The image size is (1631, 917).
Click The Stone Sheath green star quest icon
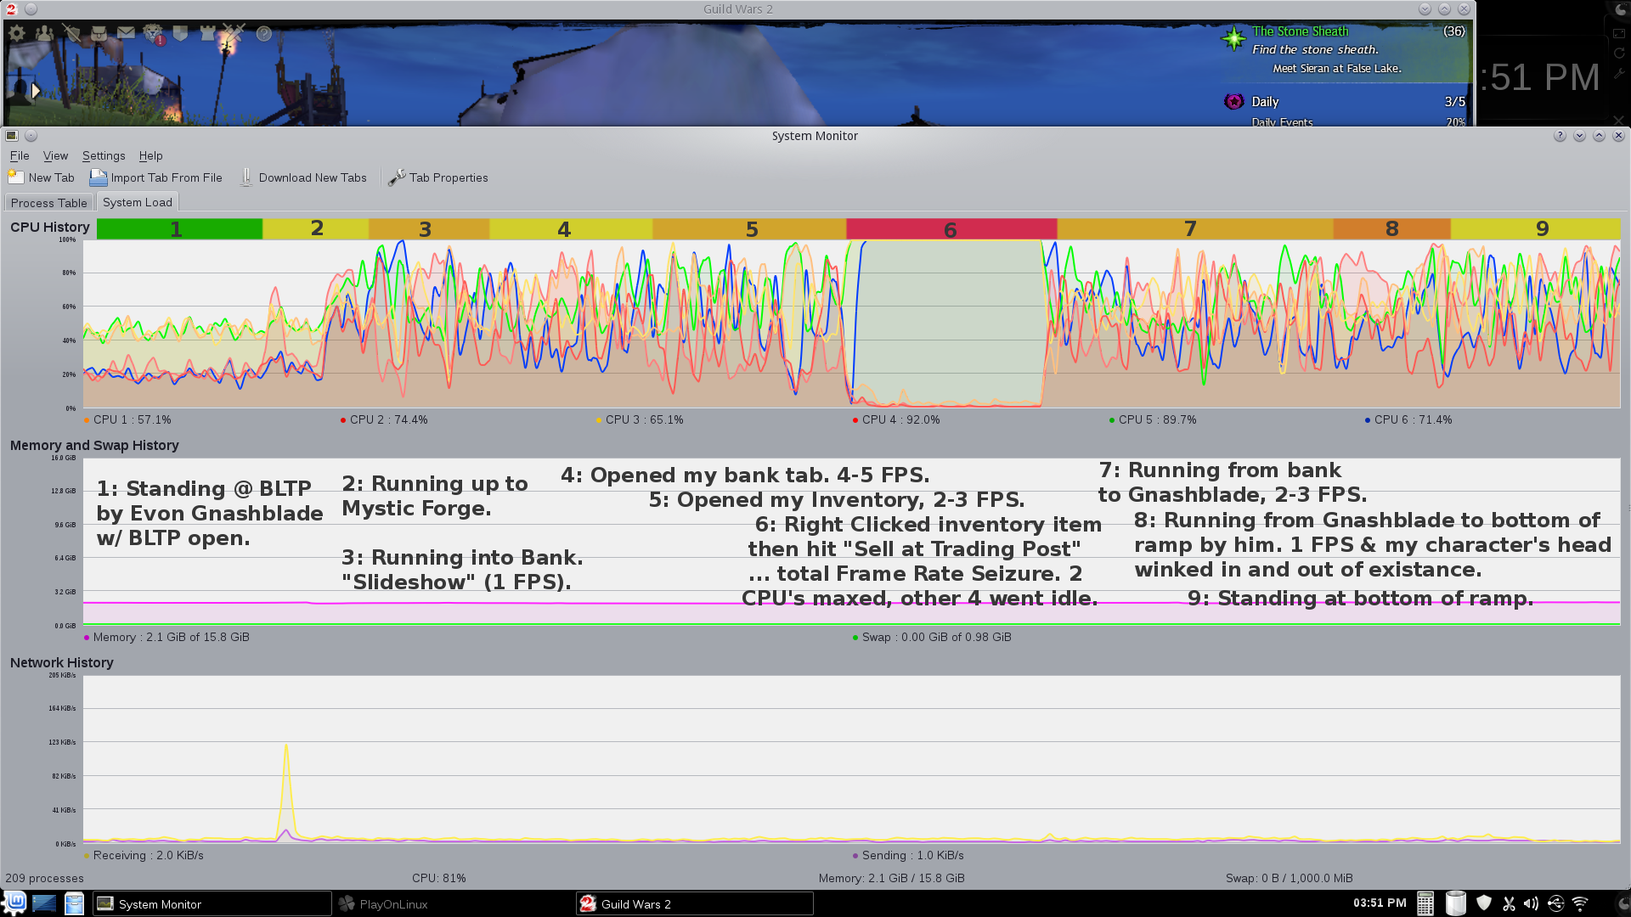[1233, 38]
